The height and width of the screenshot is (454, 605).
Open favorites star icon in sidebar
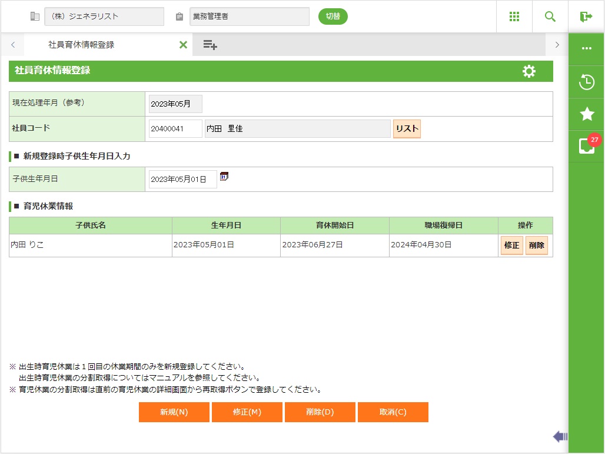[587, 114]
